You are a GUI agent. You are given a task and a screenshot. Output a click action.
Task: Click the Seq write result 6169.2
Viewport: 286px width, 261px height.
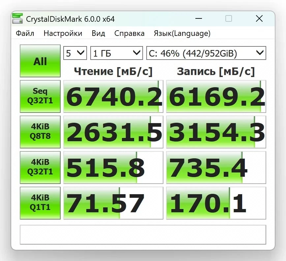pos(216,96)
